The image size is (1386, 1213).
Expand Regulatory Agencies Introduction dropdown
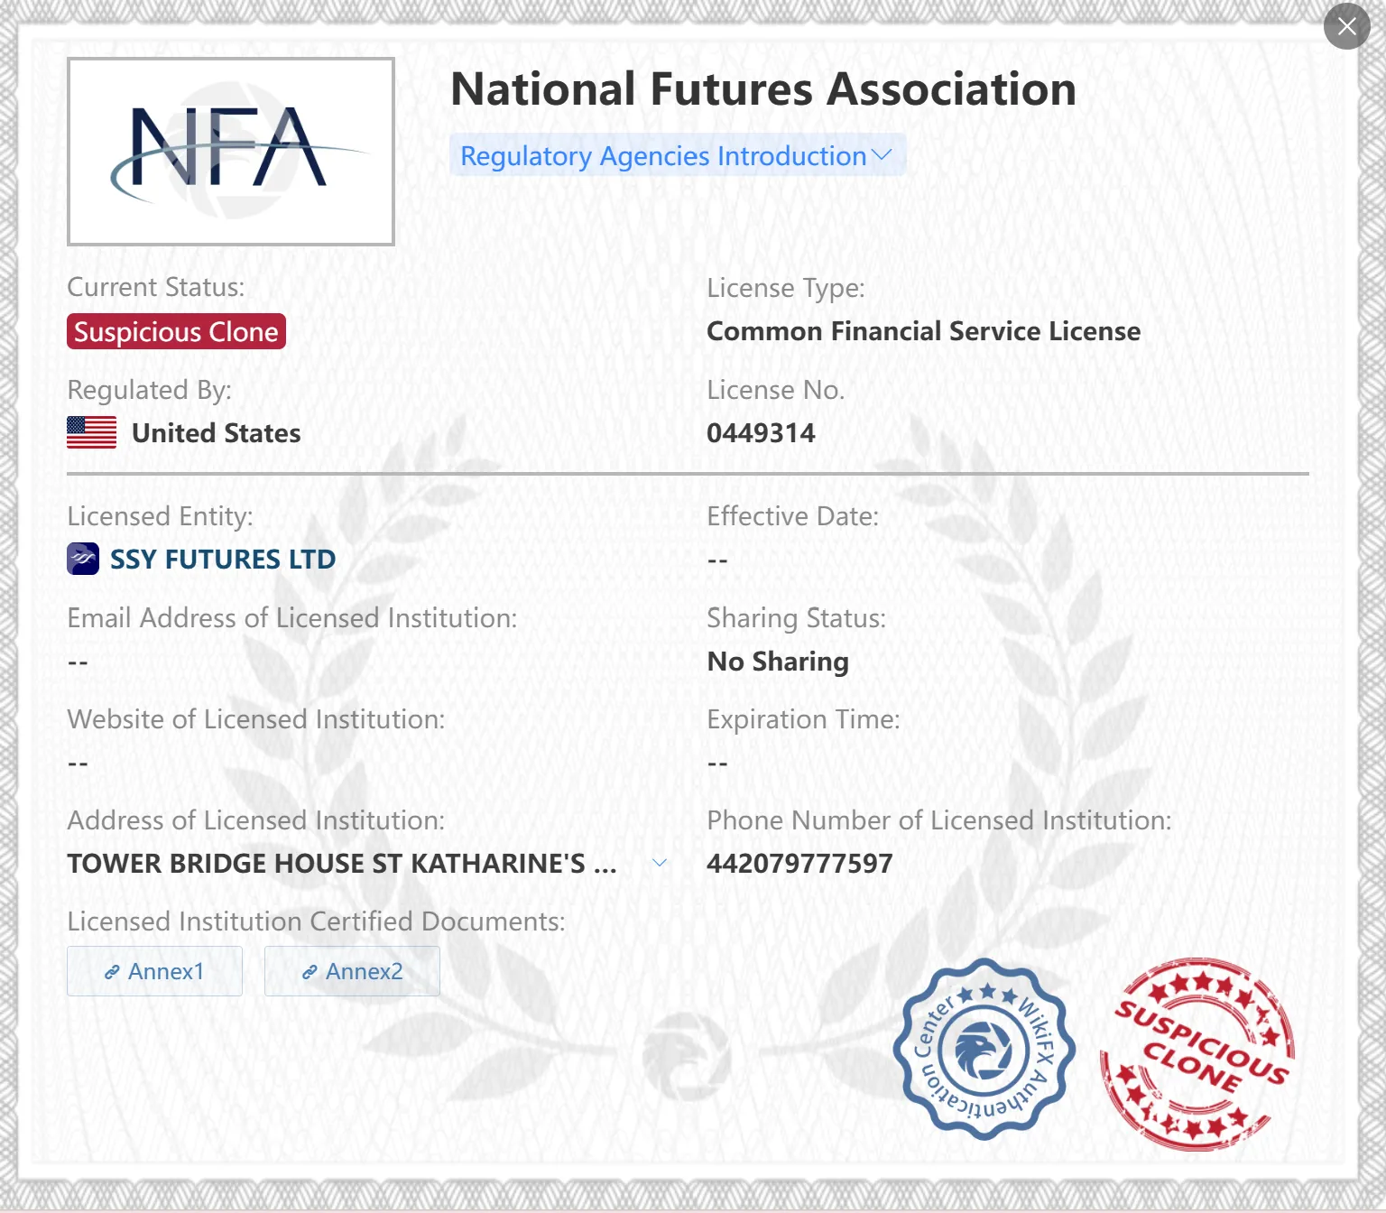coord(677,155)
